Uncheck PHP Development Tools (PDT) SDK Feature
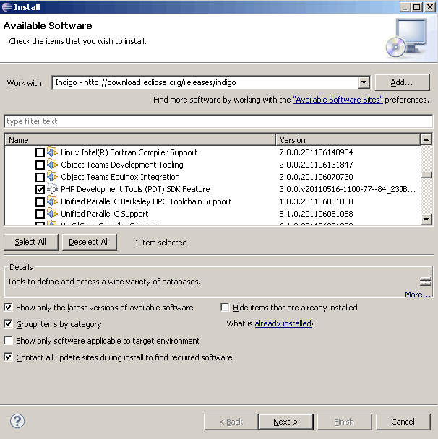Viewport: 438px width, 439px height. (40, 190)
